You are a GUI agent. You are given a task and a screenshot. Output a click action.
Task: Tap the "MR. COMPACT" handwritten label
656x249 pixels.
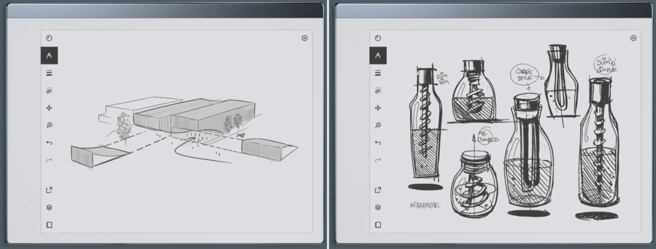pyautogui.click(x=488, y=136)
